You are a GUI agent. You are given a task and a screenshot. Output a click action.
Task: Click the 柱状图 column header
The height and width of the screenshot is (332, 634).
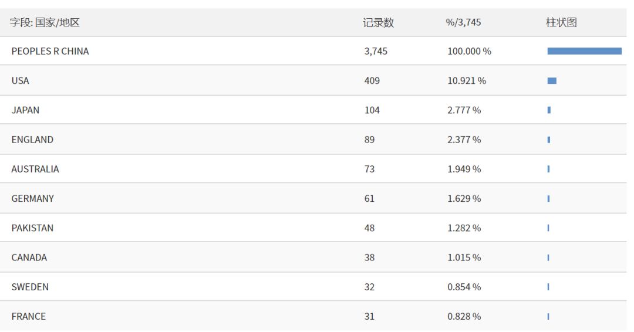(x=561, y=23)
